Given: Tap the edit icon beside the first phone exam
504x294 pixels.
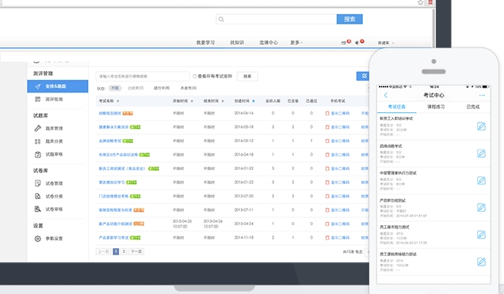Looking at the screenshot, I should (481, 126).
